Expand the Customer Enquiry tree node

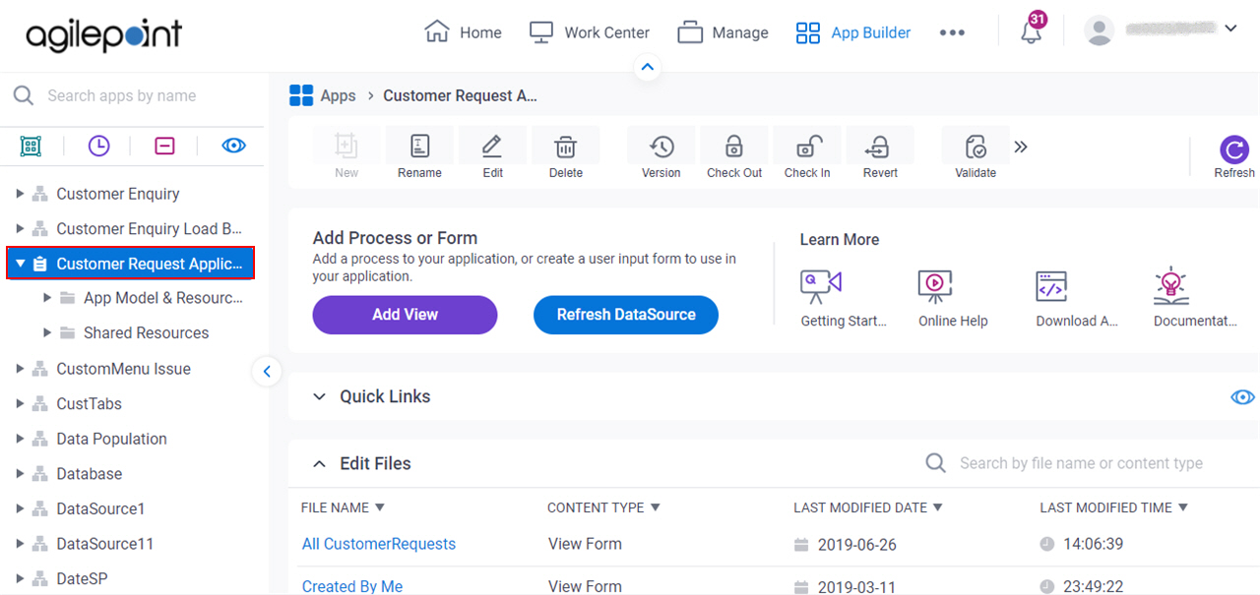click(20, 194)
